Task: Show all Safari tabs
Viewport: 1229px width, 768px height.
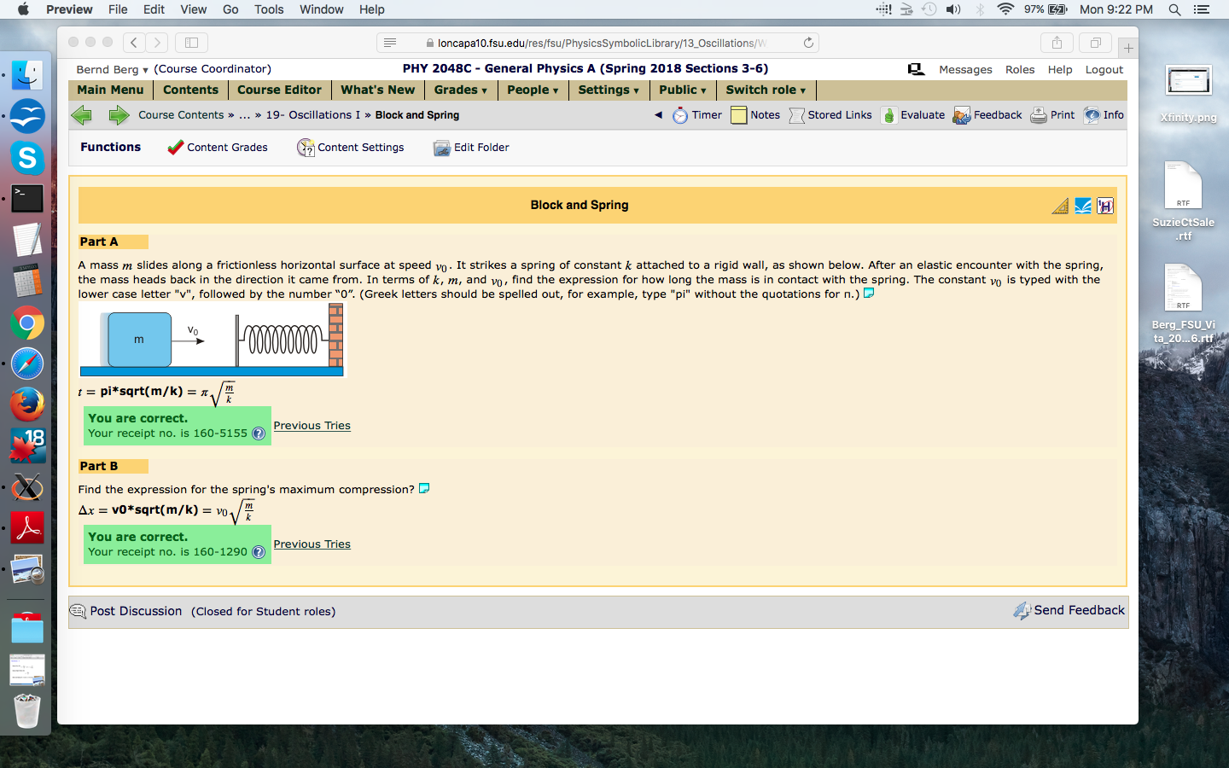Action: 1095,43
